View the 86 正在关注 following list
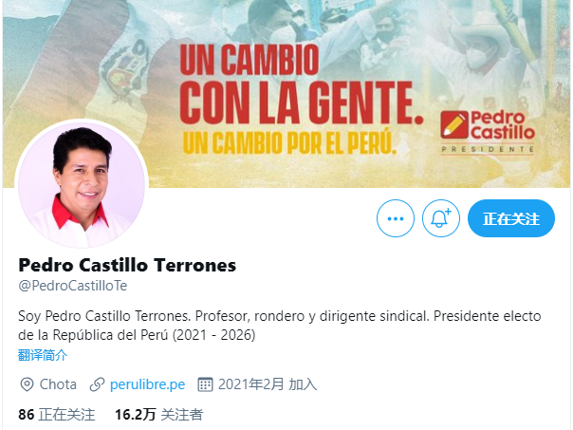The image size is (573, 430). point(57,415)
